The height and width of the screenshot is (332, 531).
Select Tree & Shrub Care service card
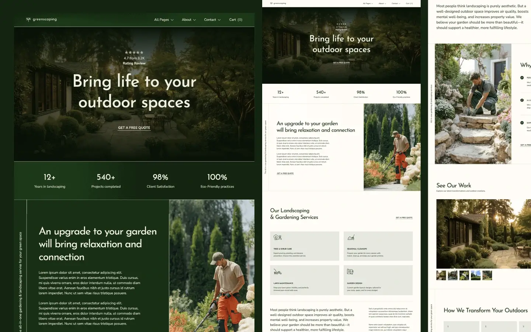pos(305,246)
